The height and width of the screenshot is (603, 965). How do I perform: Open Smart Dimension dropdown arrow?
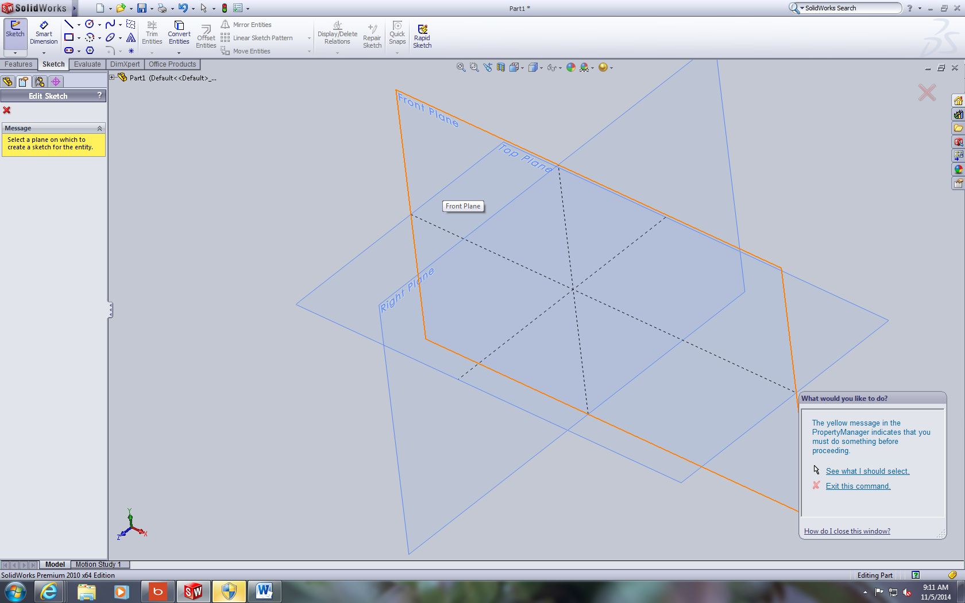[44, 53]
